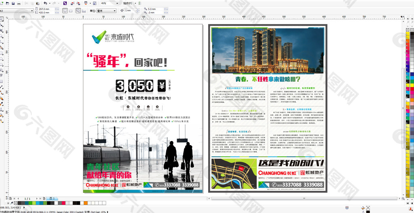The height and width of the screenshot is (213, 414).
Task: Open the Options icon beside 贴齐
Action: point(139,3)
